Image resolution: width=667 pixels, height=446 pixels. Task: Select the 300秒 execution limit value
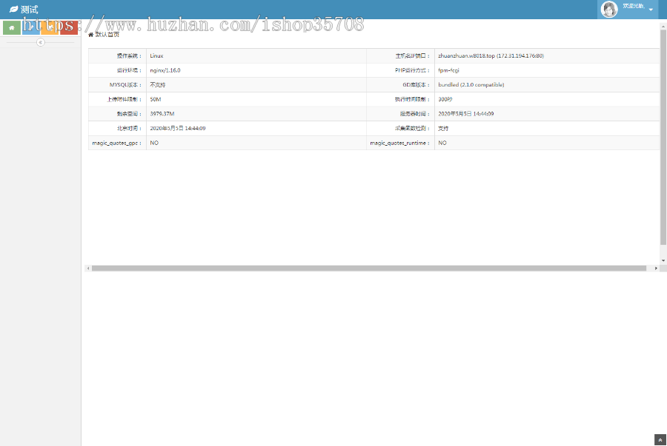click(x=445, y=99)
